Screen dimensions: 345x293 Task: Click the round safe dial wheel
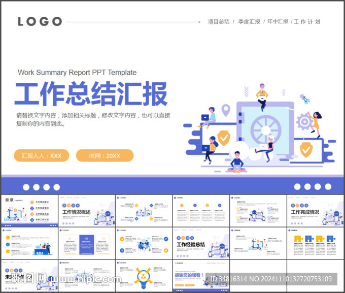266,130
